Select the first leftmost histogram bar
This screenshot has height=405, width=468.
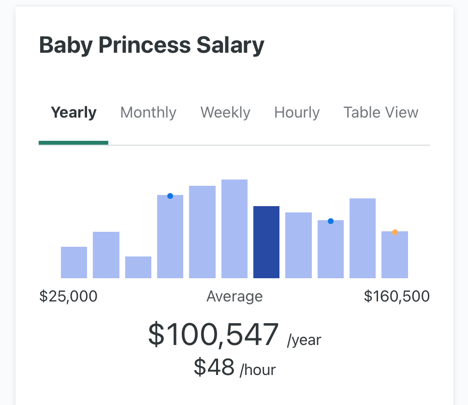tap(74, 262)
